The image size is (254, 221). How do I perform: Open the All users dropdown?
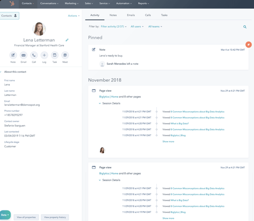[x=137, y=27]
